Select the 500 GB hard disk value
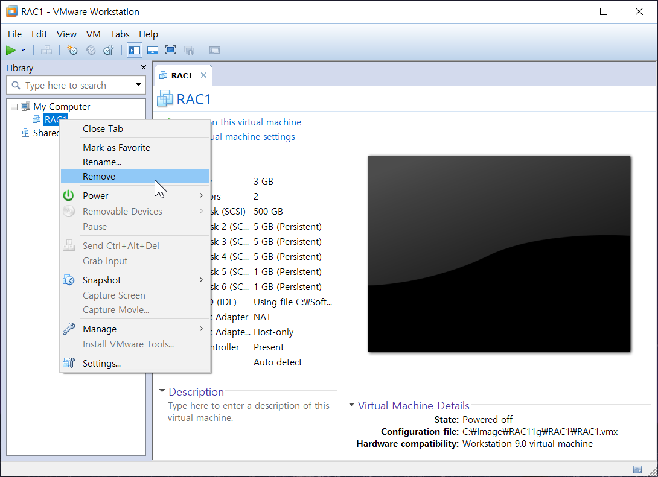This screenshot has width=658, height=477. coord(268,211)
